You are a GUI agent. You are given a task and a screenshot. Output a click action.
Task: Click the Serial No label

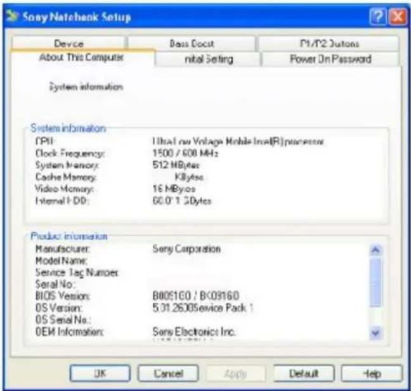pyautogui.click(x=55, y=284)
